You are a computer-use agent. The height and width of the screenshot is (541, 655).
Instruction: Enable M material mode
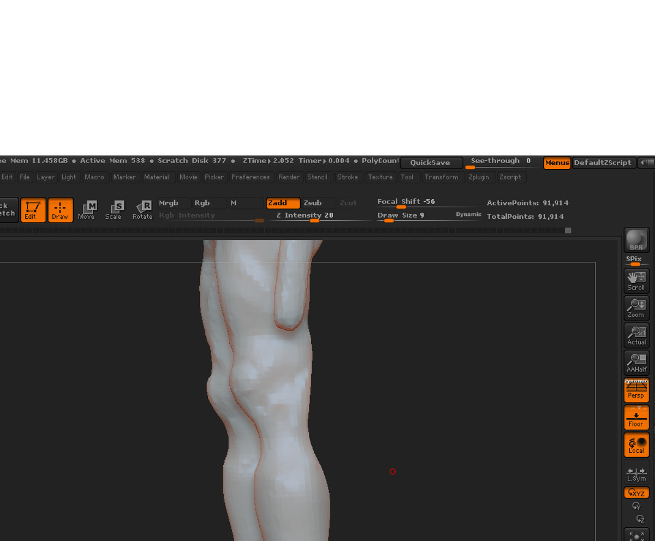click(246, 203)
